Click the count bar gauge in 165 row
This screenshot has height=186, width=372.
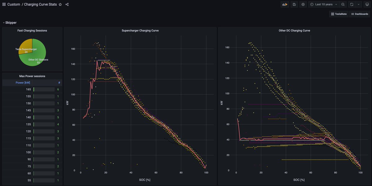click(44, 89)
